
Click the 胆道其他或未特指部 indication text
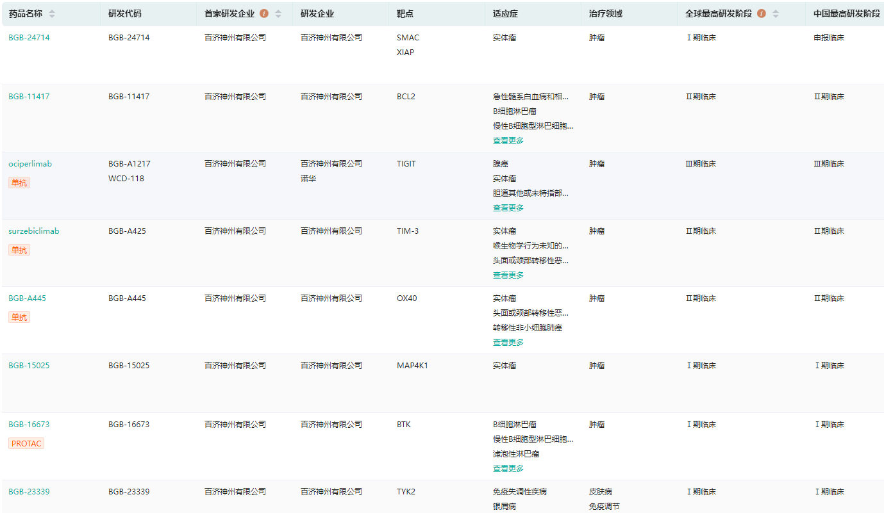point(531,193)
